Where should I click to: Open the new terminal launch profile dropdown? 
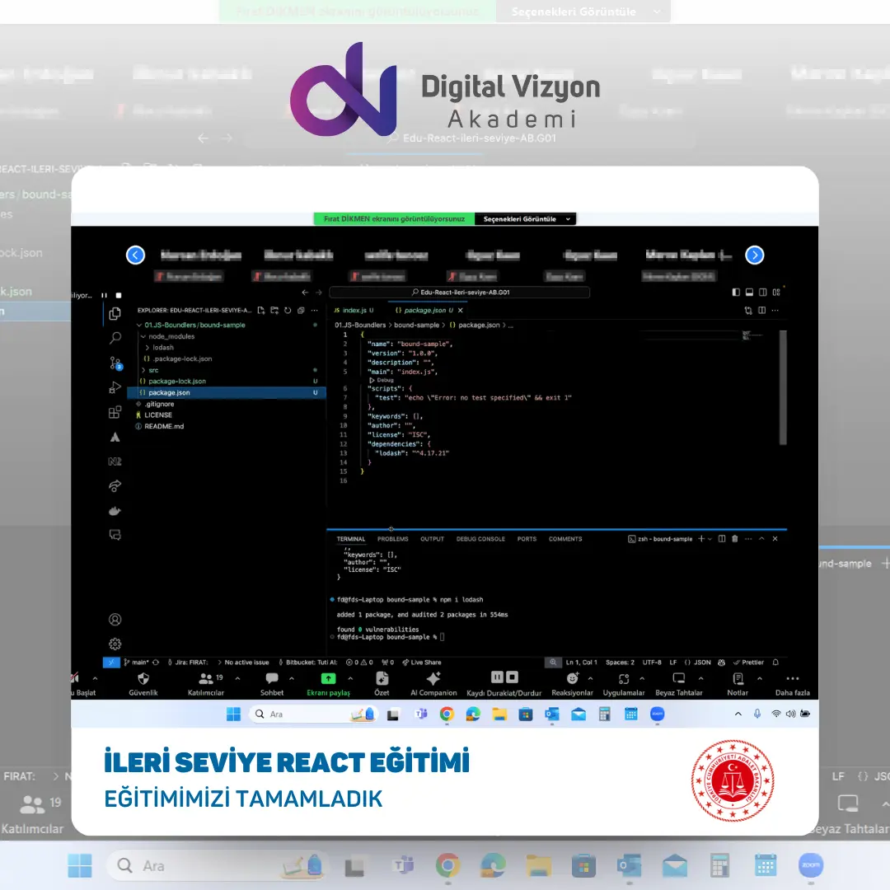click(710, 539)
